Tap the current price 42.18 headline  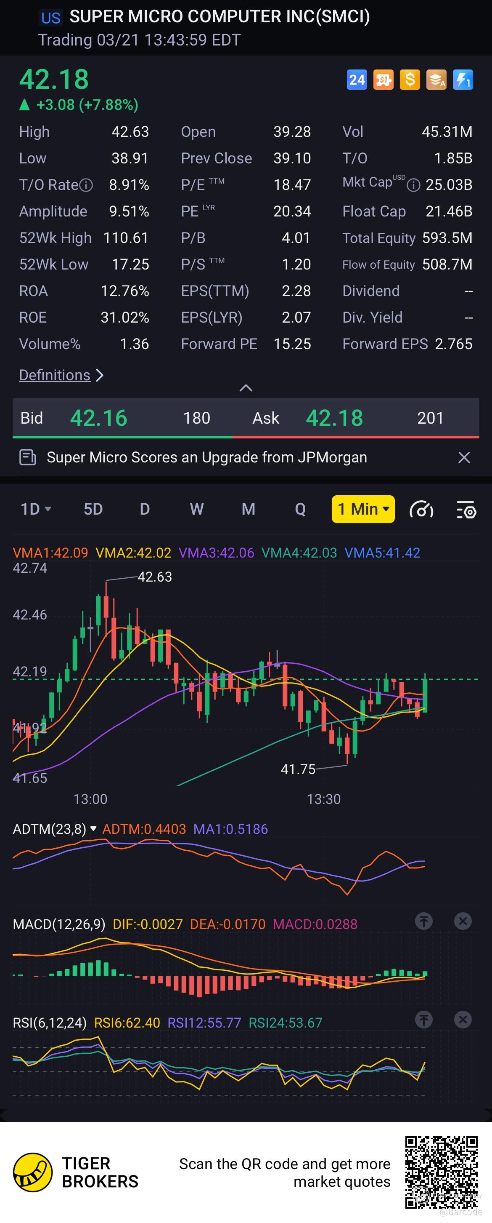pos(54,79)
